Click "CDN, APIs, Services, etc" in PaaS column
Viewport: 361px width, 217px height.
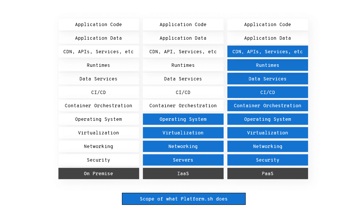coord(267,52)
